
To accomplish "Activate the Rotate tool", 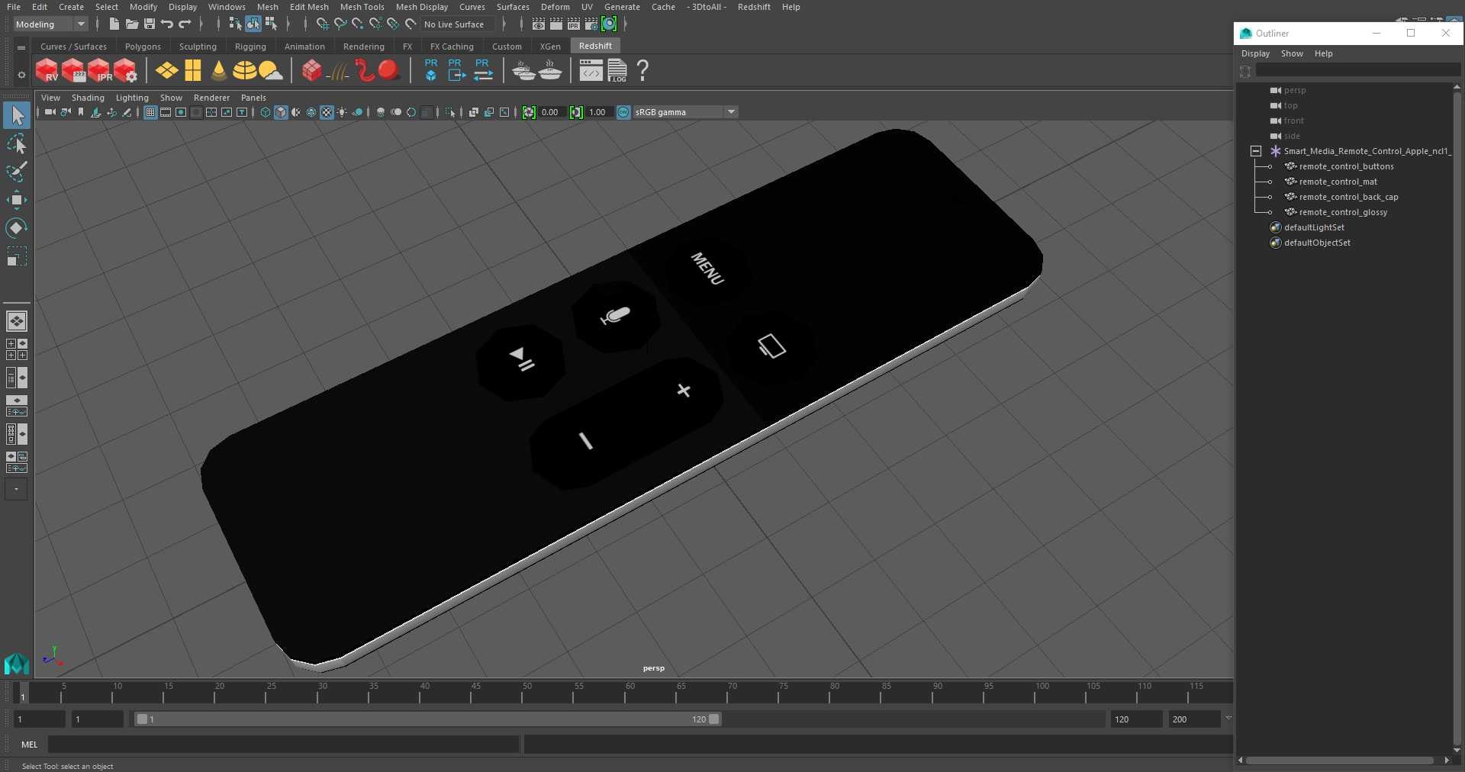I will pos(17,228).
